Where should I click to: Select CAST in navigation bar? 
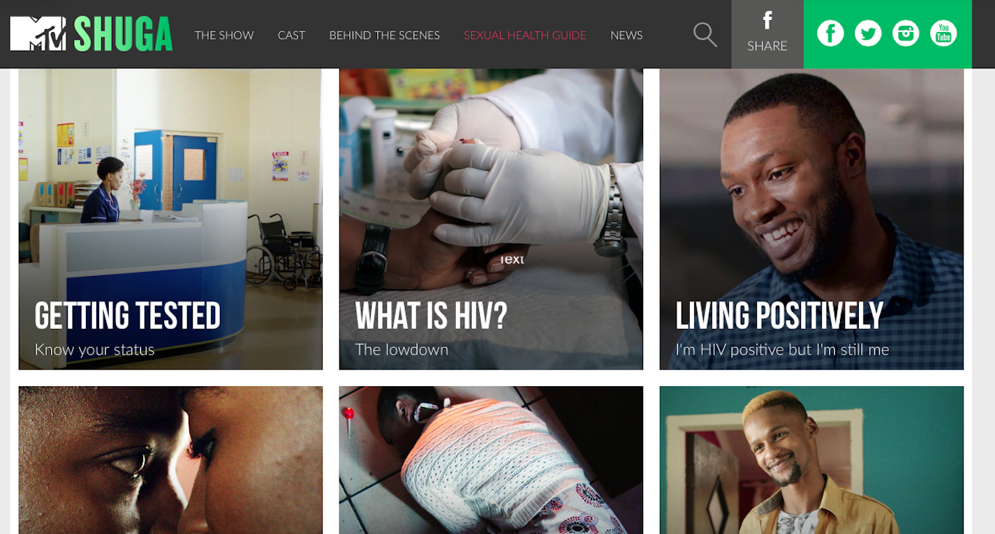click(x=291, y=35)
